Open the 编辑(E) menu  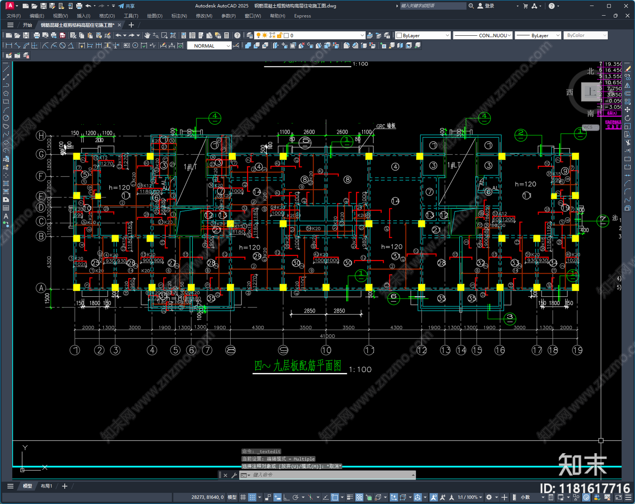pyautogui.click(x=37, y=16)
